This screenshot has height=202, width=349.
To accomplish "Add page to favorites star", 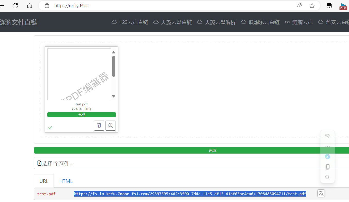I will coord(312,6).
